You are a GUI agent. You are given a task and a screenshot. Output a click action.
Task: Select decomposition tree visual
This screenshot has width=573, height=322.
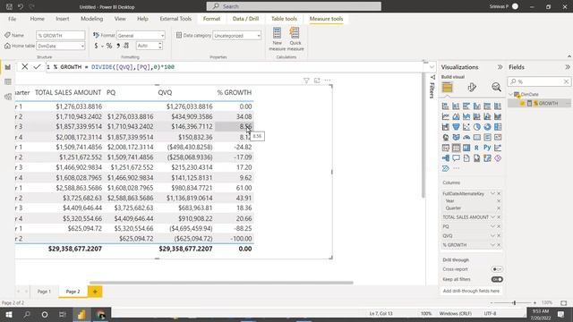point(446,158)
